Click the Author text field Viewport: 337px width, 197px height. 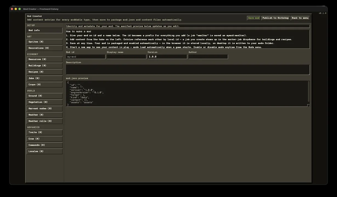tap(208, 57)
